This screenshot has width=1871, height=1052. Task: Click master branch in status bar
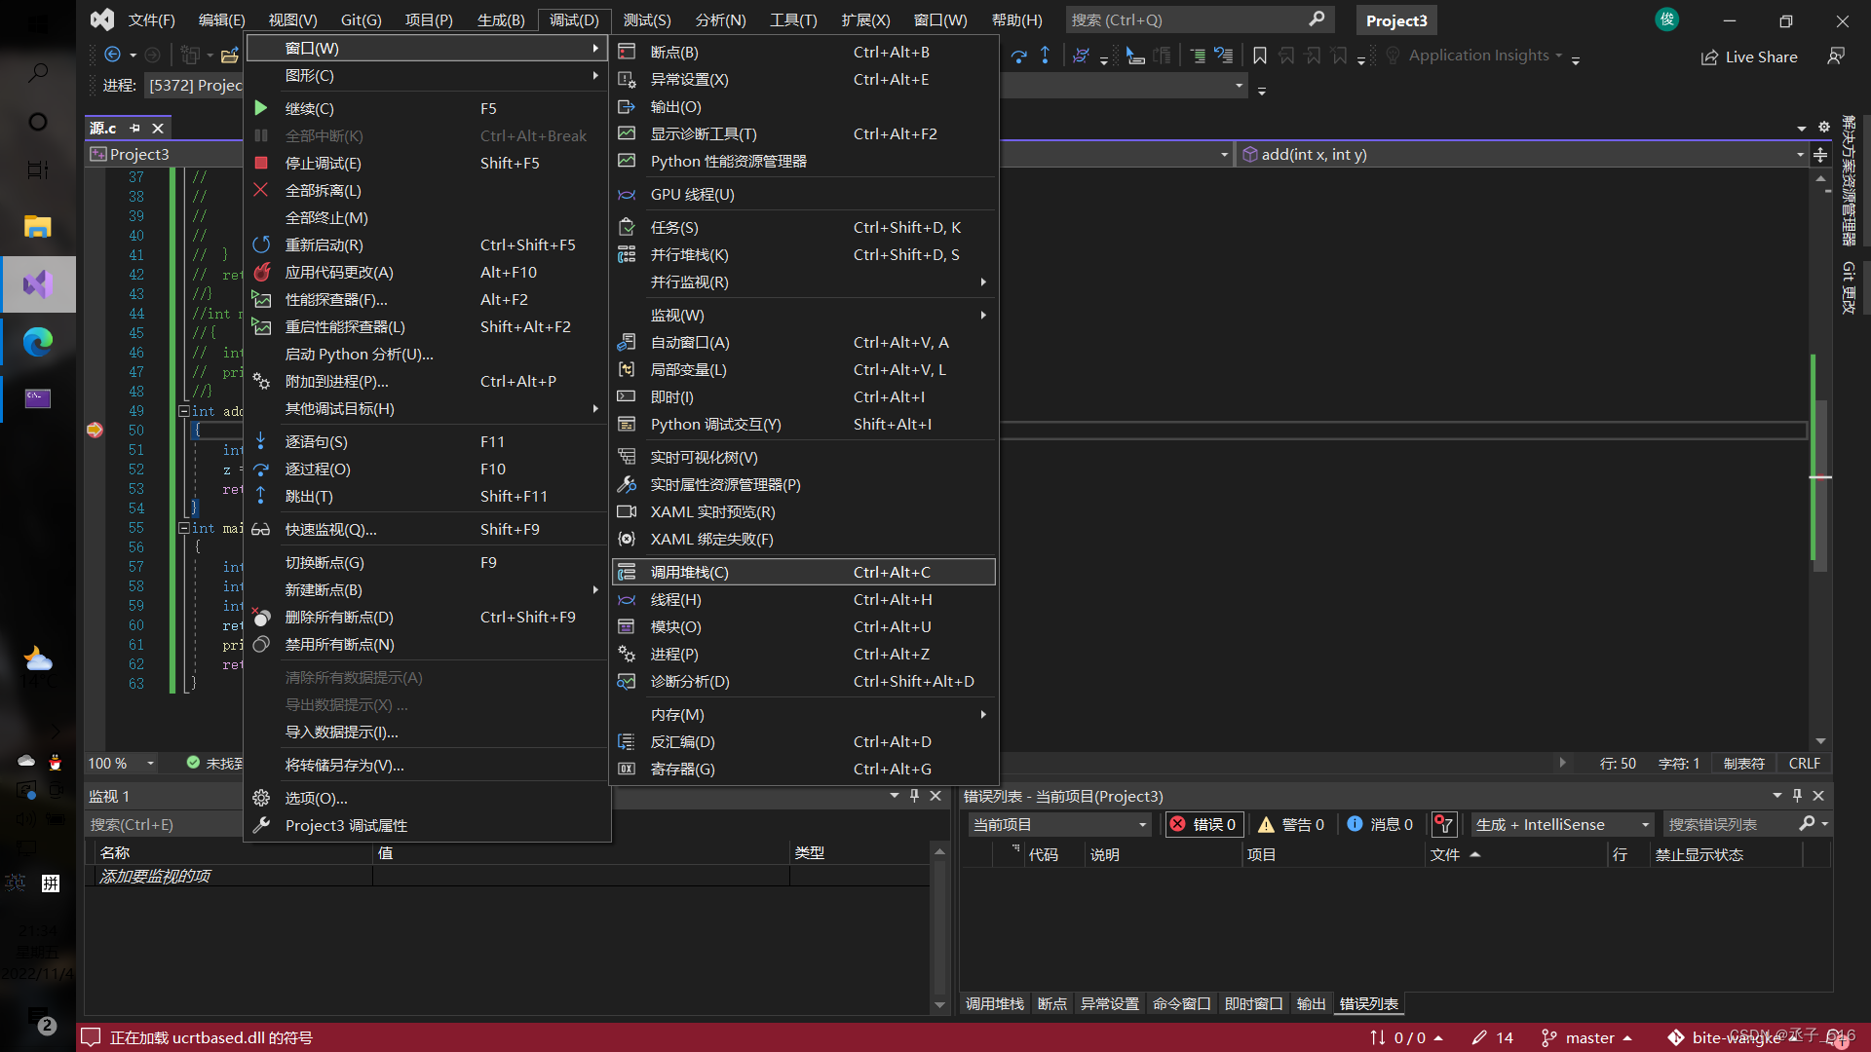coord(1589,1037)
